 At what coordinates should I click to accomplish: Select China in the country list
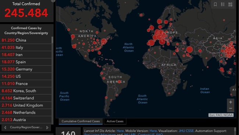point(26,40)
